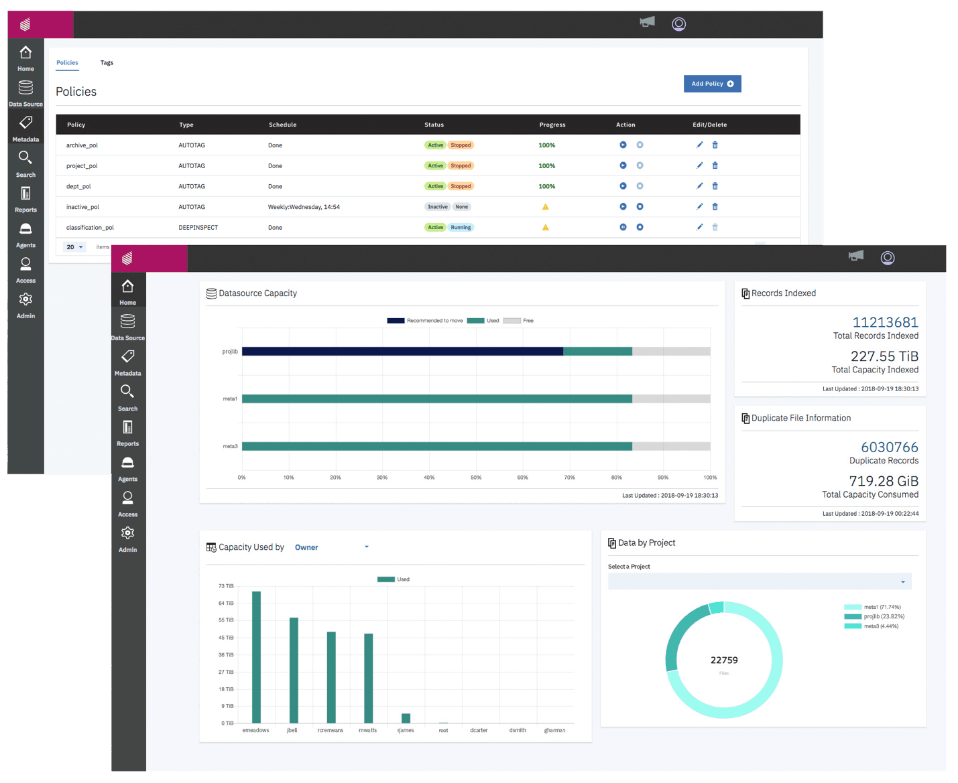Pause classification_pol with the pause button
This screenshot has height=783, width=958.
(x=622, y=227)
